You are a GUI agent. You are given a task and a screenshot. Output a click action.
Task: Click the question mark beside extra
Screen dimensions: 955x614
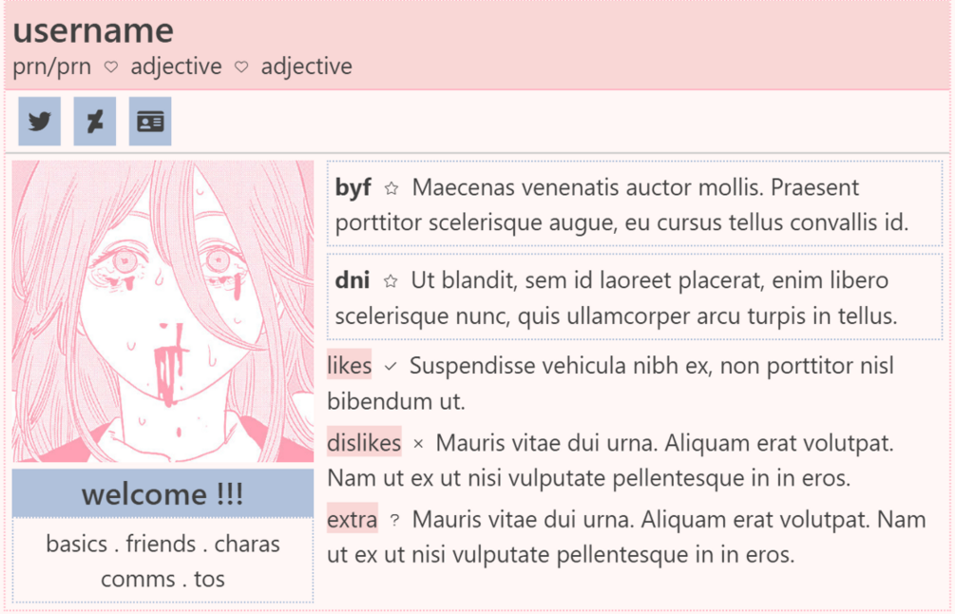[x=394, y=520]
